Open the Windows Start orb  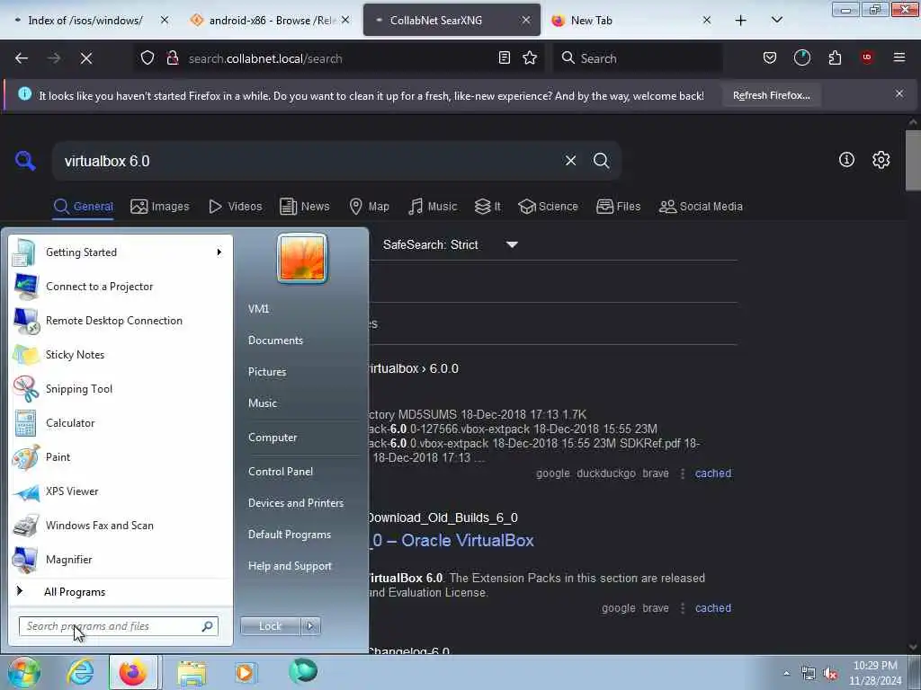click(24, 672)
